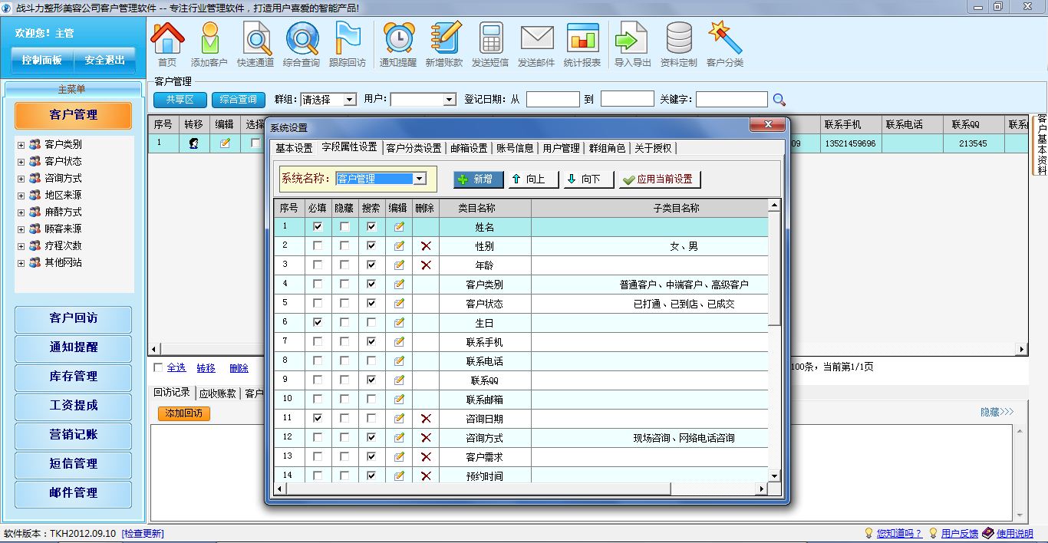This screenshot has width=1048, height=543.
Task: Open 统计报表 chart icon
Action: tap(582, 44)
